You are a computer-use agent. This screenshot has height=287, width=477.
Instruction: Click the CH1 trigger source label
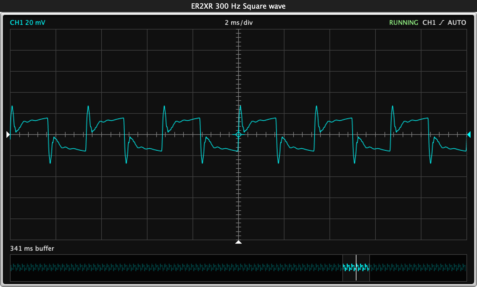click(x=429, y=23)
